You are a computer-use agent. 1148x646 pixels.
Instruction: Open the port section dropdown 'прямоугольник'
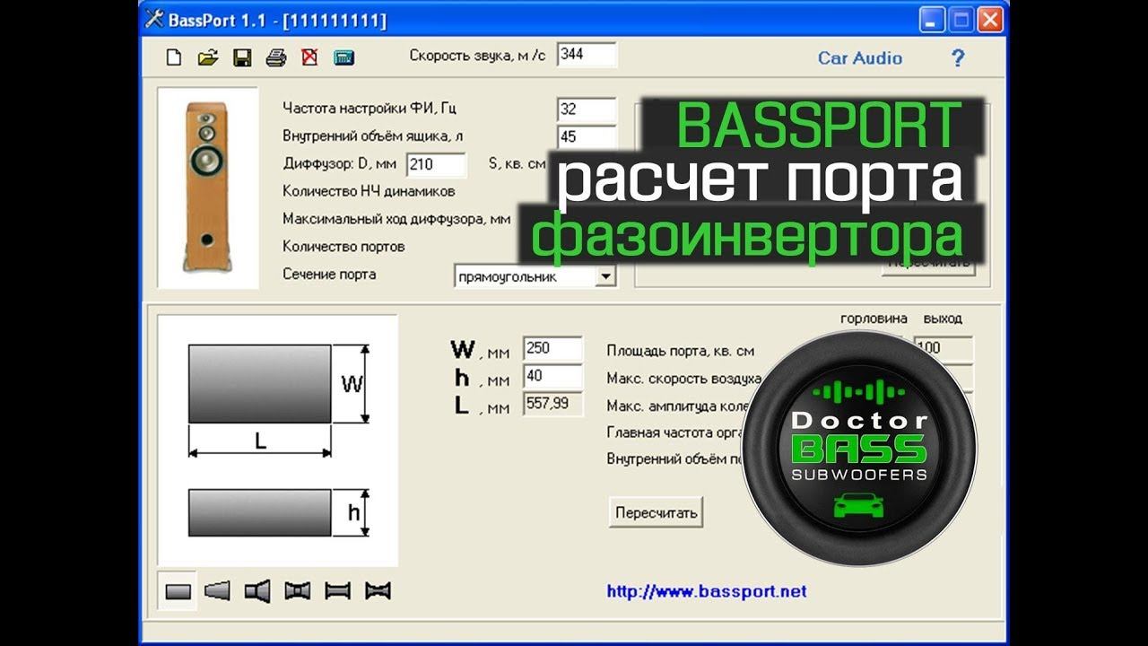535,276
